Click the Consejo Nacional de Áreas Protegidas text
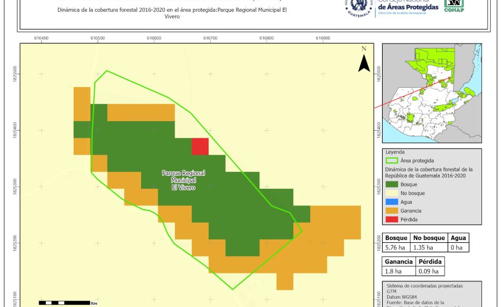 [x=407, y=6]
